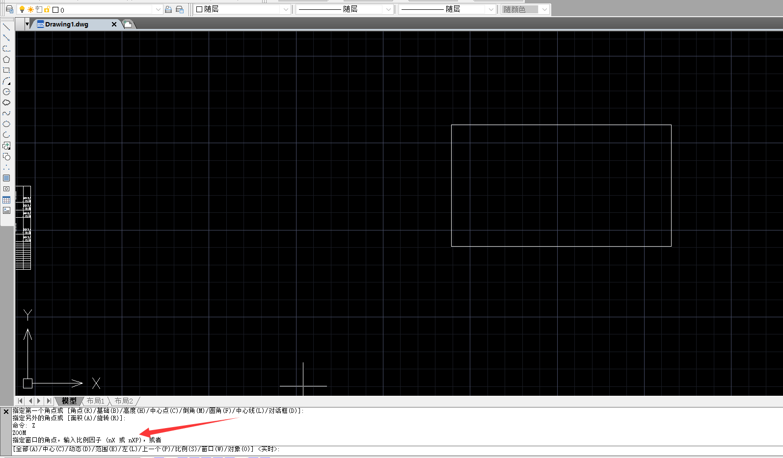Select the Arc tool
The width and height of the screenshot is (783, 458).
pos(6,81)
